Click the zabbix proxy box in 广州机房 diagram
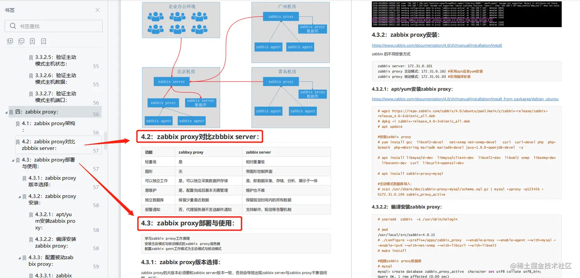The height and width of the screenshot is (278, 580). tap(281, 16)
